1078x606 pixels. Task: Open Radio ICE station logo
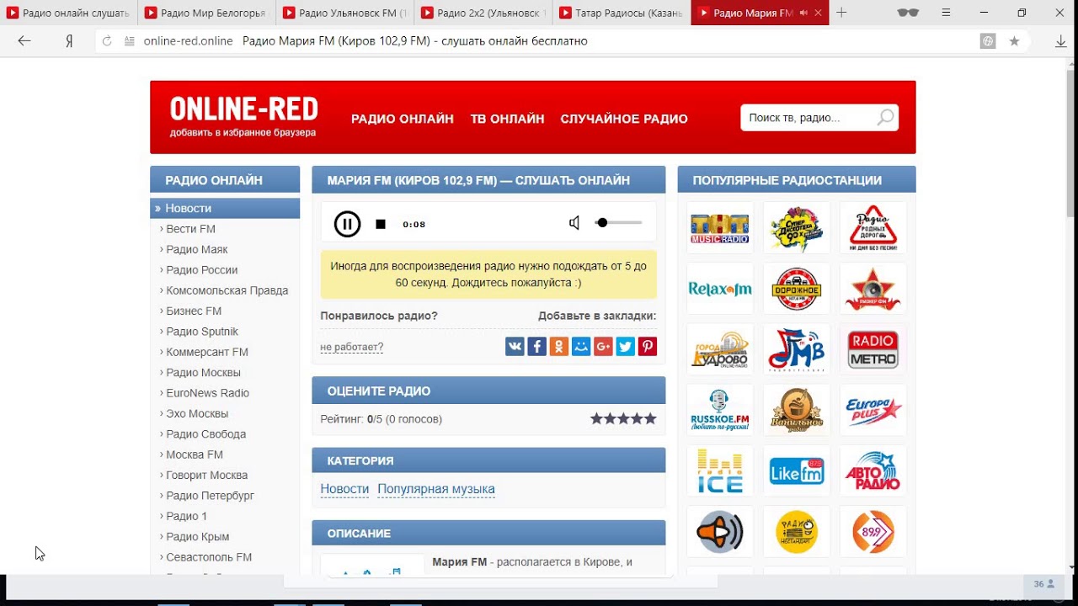point(720,471)
